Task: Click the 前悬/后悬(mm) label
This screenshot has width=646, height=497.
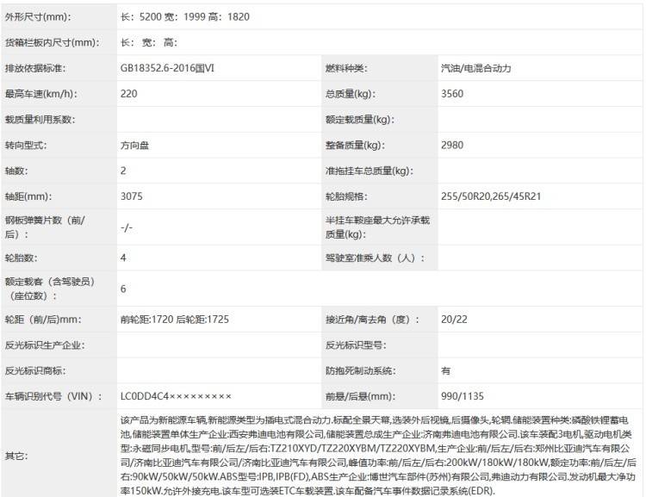Action: tap(361, 396)
